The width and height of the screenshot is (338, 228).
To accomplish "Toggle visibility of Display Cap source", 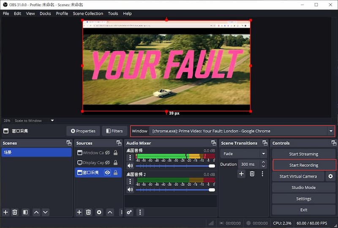I will point(108,163).
